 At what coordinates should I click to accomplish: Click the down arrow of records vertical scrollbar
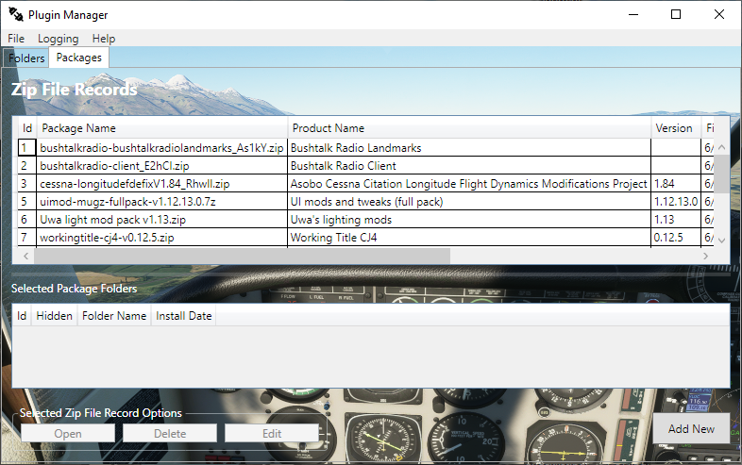click(721, 241)
